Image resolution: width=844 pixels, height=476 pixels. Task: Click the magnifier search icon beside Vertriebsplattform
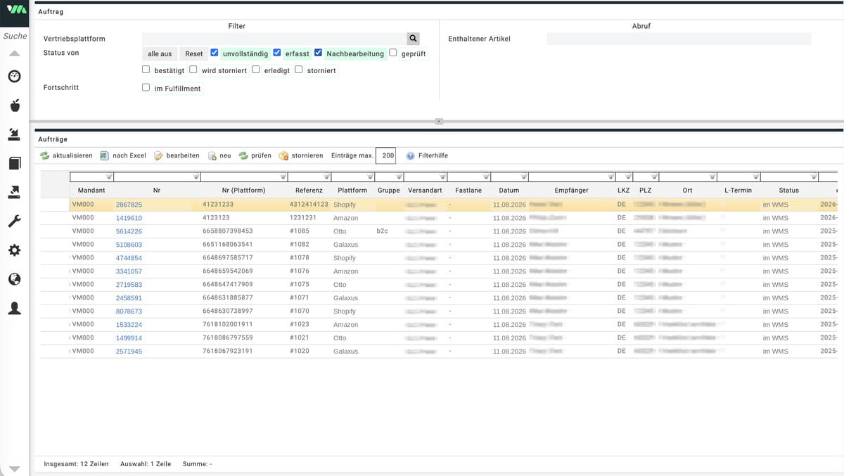click(413, 39)
